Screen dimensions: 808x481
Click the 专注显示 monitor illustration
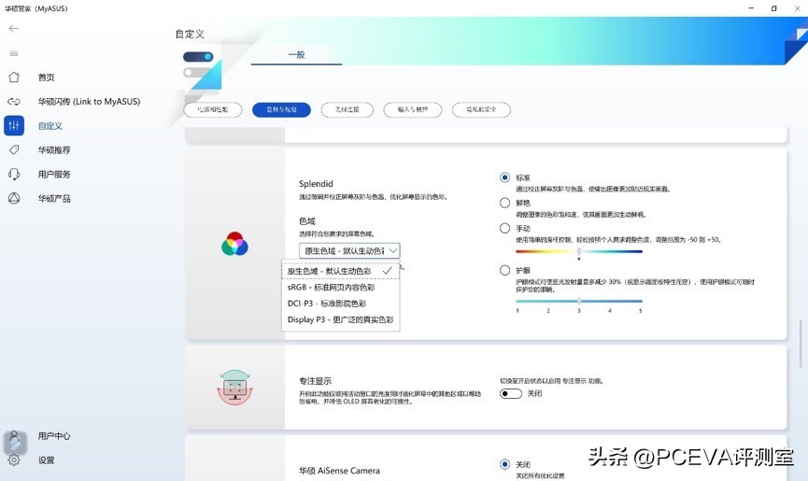[235, 387]
